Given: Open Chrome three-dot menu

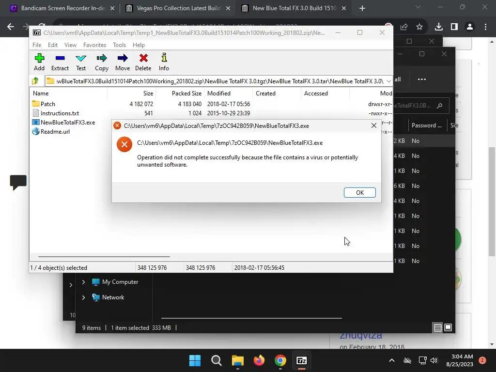Looking at the screenshot, I should tap(485, 27).
